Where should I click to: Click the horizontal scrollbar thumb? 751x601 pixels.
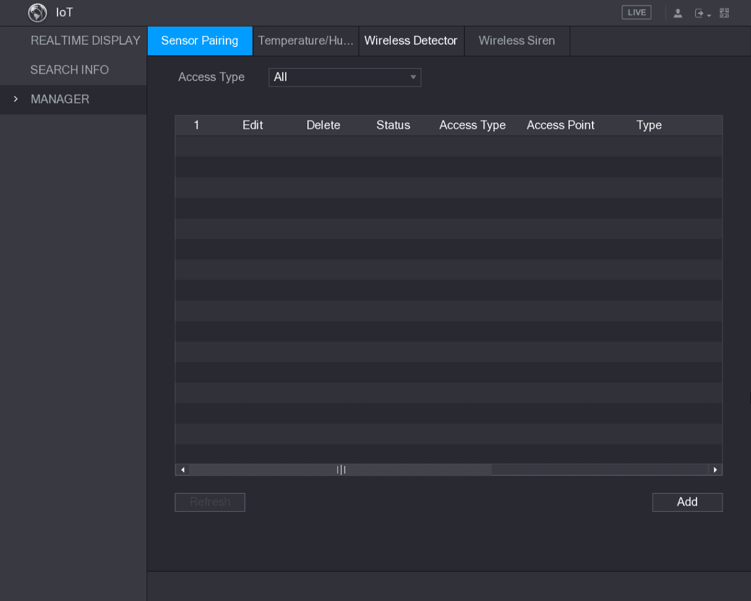341,470
